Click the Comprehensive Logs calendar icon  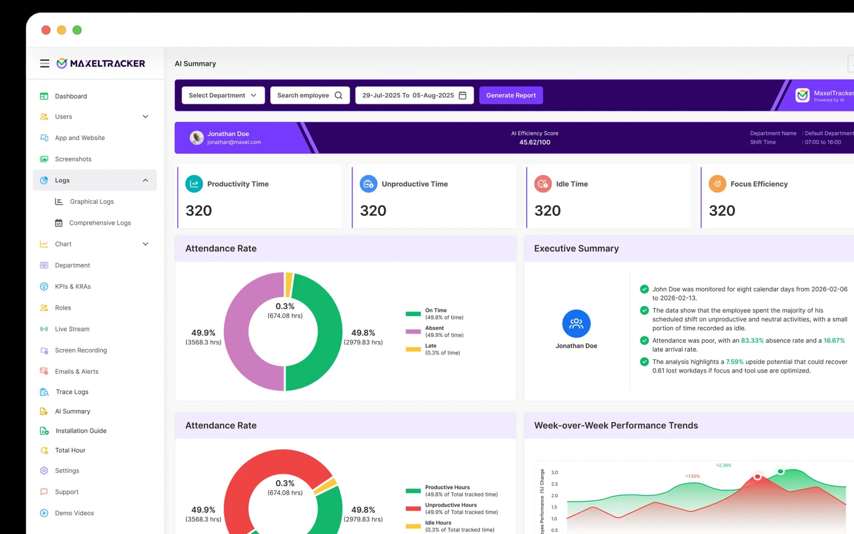click(59, 223)
